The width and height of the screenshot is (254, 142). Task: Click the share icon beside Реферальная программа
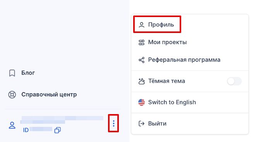141,60
